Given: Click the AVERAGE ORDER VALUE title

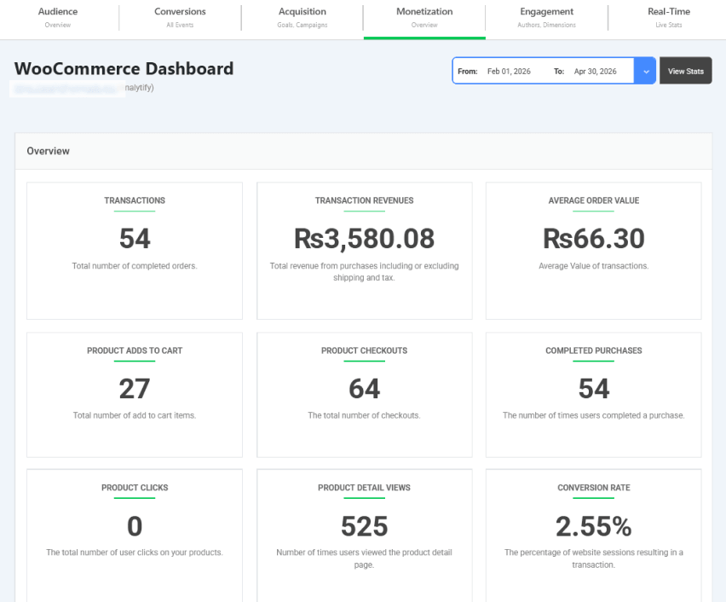Looking at the screenshot, I should [594, 200].
